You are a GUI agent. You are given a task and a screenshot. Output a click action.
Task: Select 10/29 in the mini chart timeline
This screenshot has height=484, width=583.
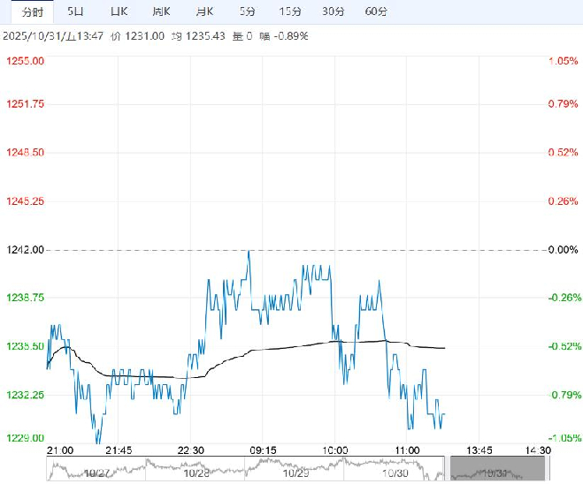(295, 471)
